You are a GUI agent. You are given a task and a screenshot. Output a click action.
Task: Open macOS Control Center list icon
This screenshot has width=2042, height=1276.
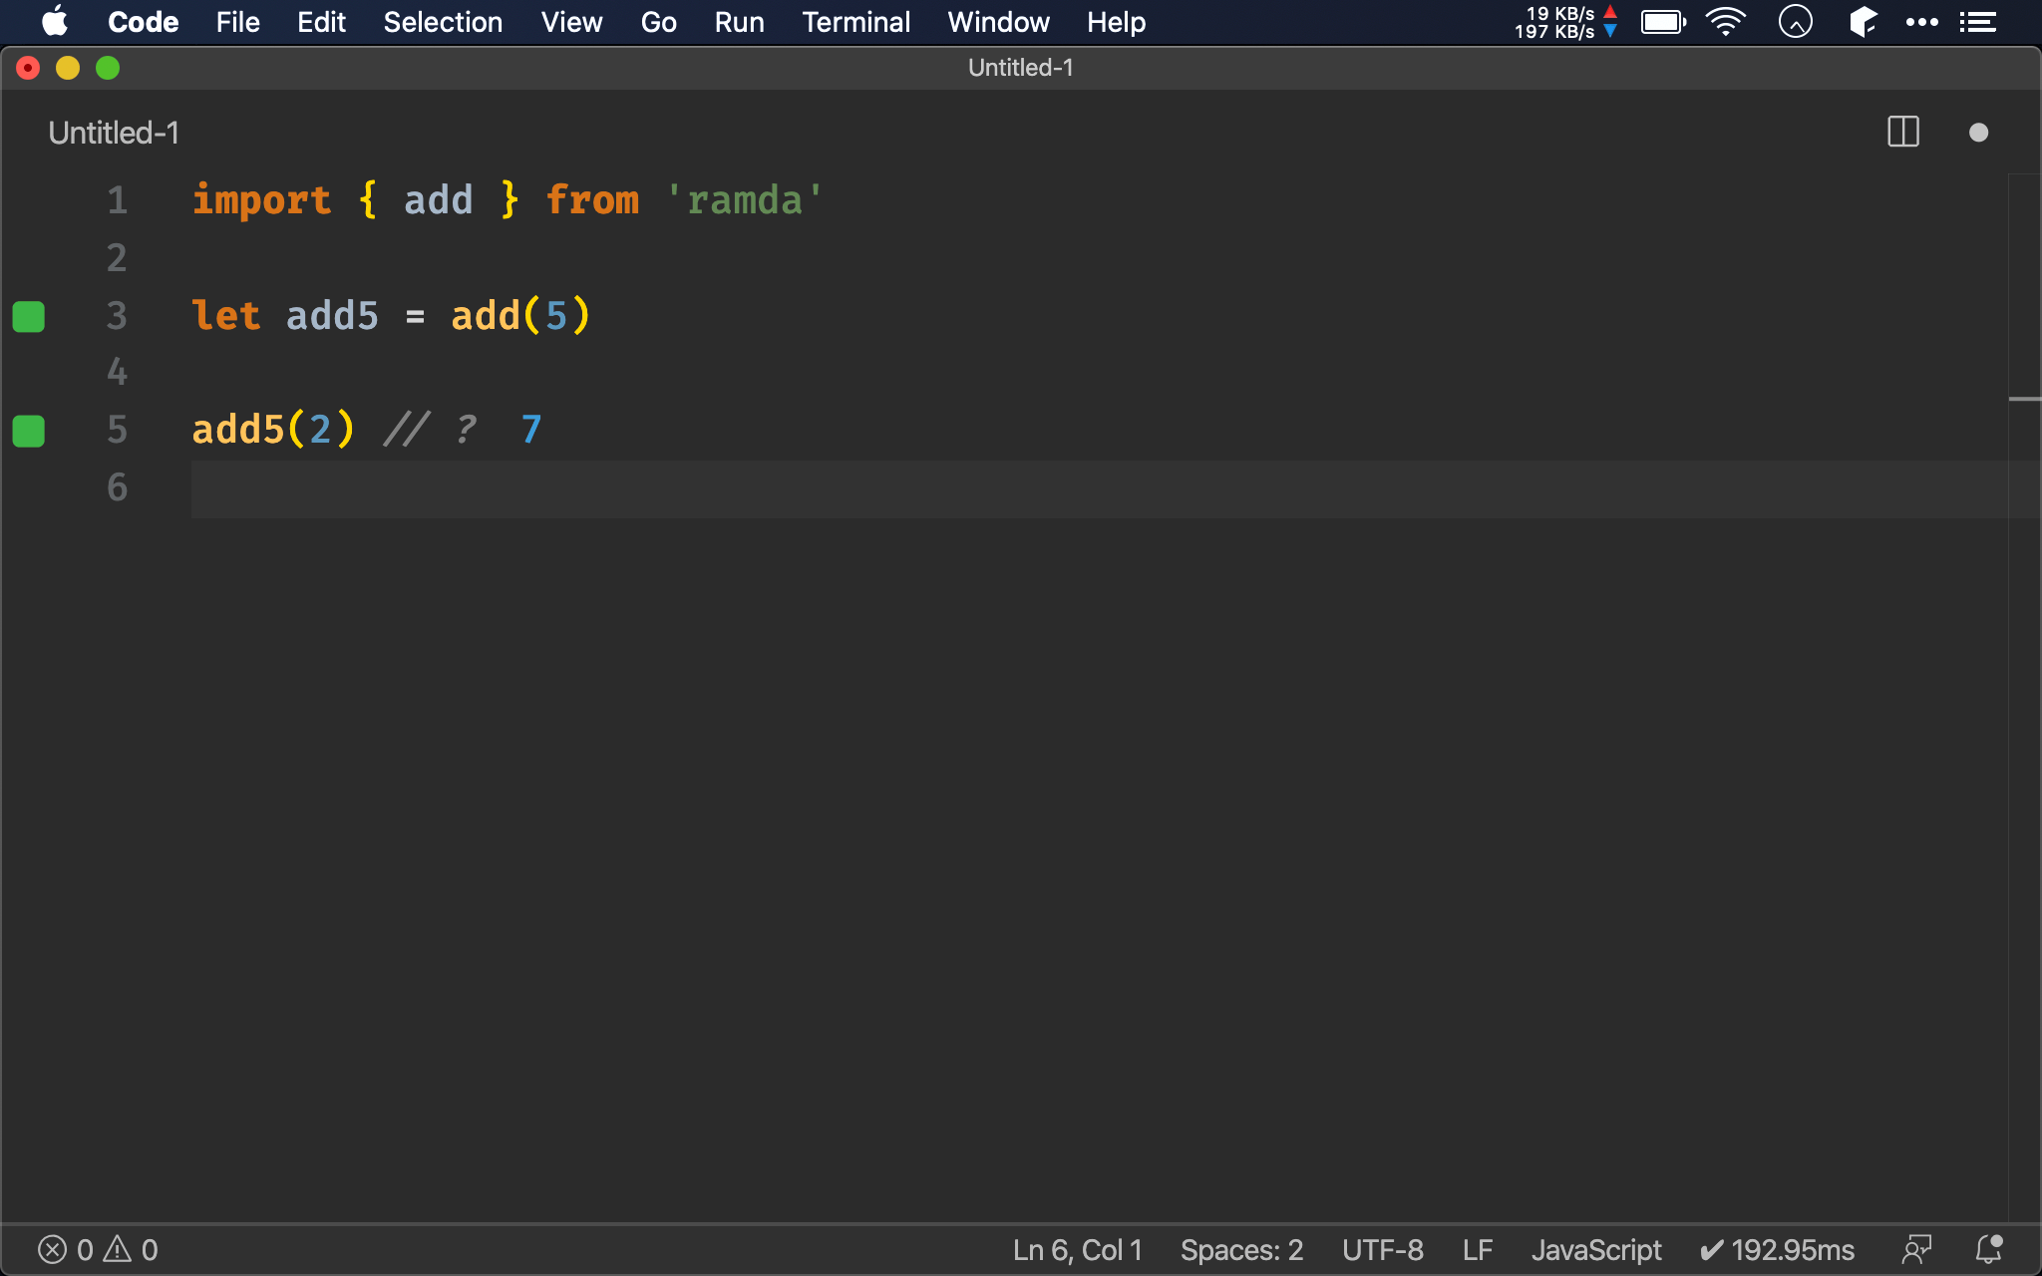click(1977, 22)
